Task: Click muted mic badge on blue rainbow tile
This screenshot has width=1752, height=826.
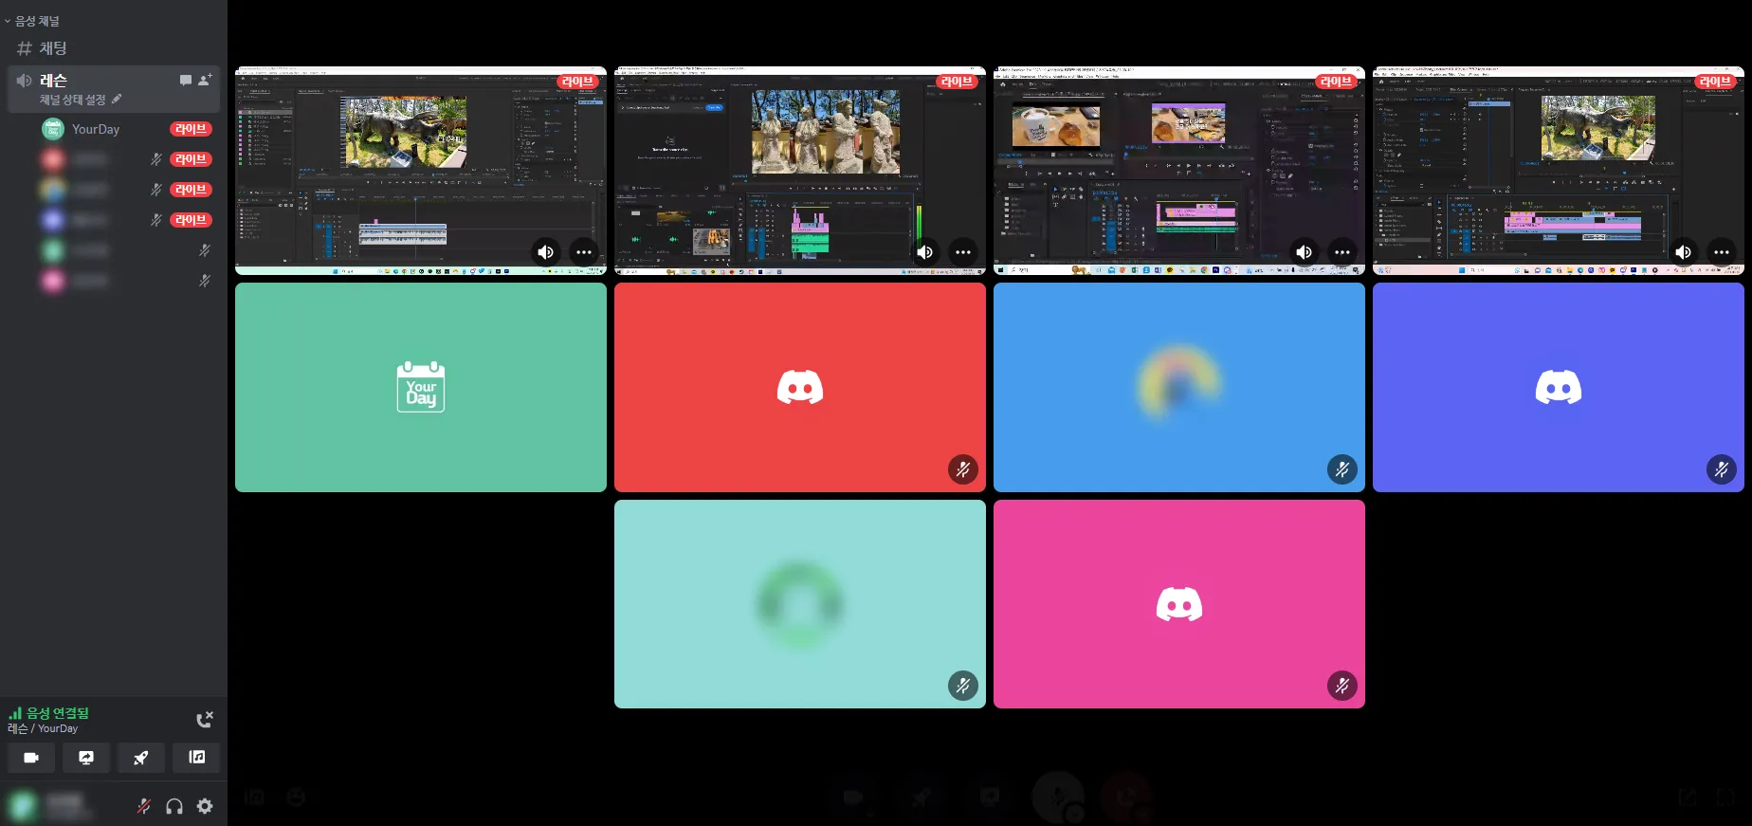Action: (1342, 469)
